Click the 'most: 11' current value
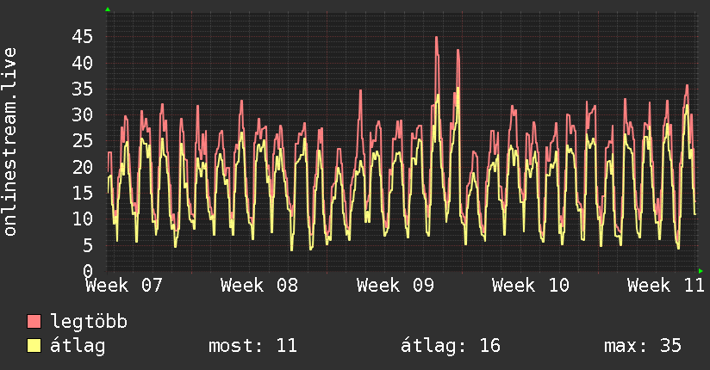710x370 pixels. point(252,346)
